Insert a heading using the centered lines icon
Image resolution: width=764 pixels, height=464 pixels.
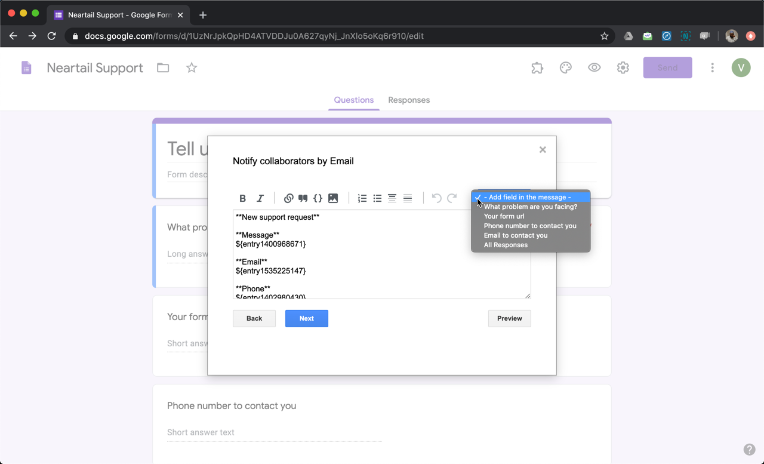point(392,198)
